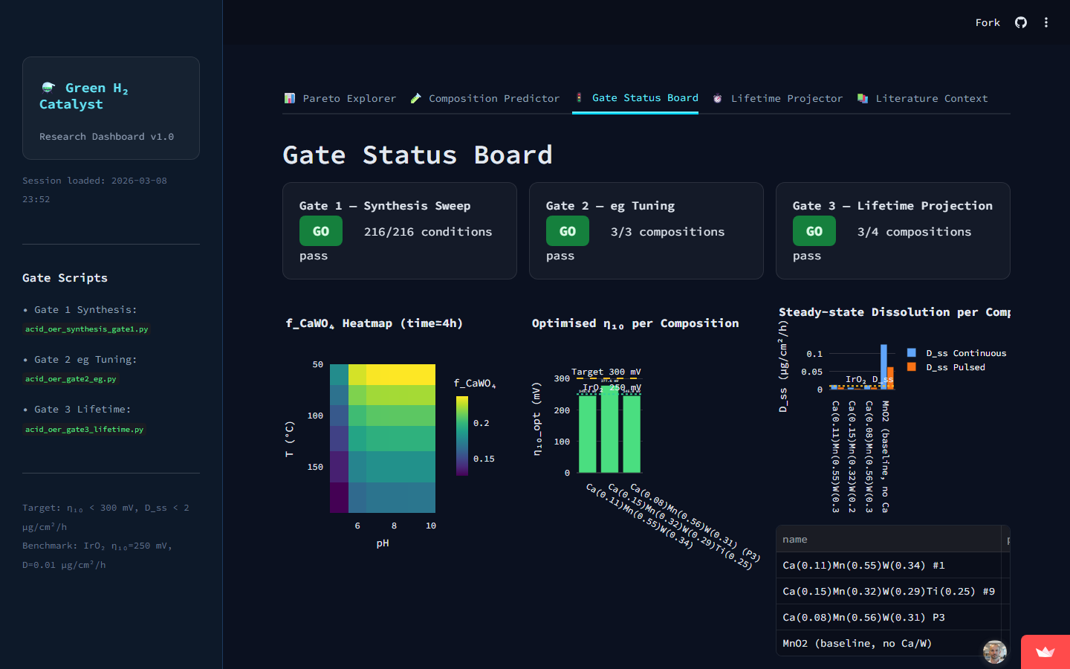The image size is (1070, 669).
Task: Open the Literature Context tab
Action: 922,98
